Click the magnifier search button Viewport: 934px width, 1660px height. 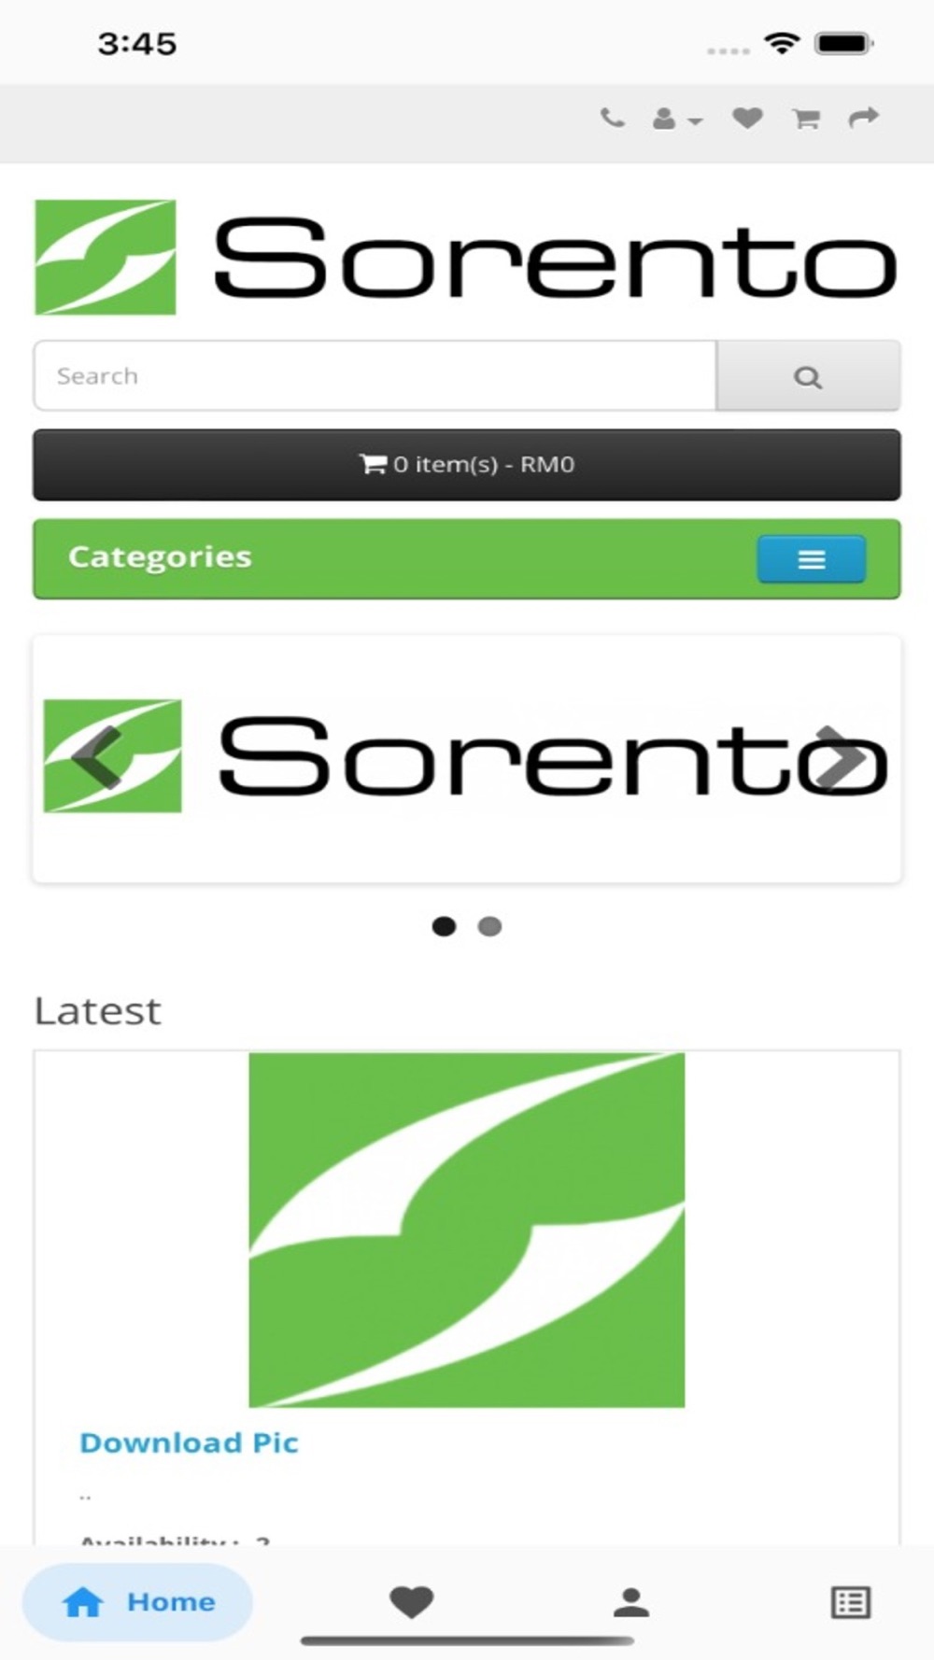tap(808, 375)
